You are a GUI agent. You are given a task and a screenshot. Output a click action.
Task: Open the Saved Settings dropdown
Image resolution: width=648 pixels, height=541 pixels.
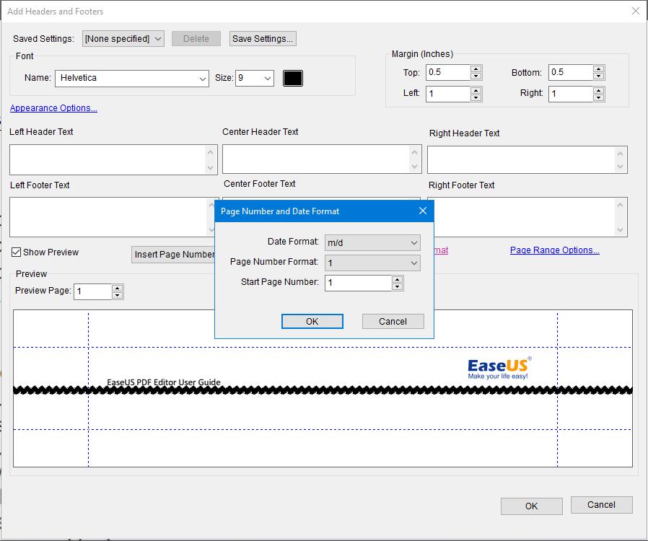tap(123, 38)
